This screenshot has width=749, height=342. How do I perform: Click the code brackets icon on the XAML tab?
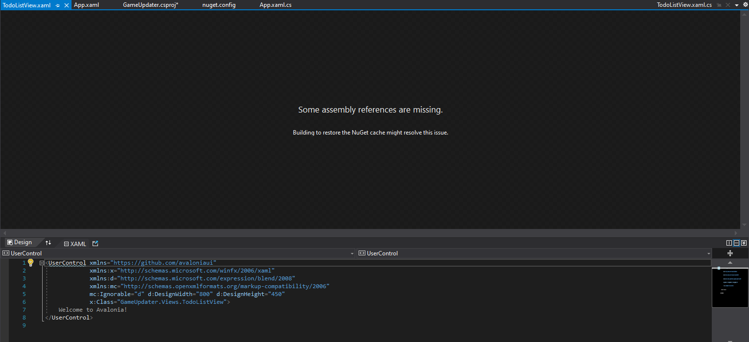pos(66,243)
